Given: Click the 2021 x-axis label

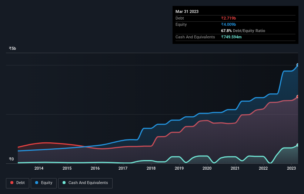Looking at the screenshot, I should (x=235, y=168).
